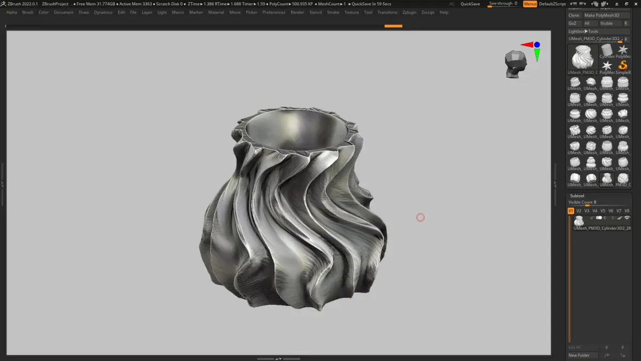Open the Alpha menu
The image size is (641, 361).
point(12,12)
